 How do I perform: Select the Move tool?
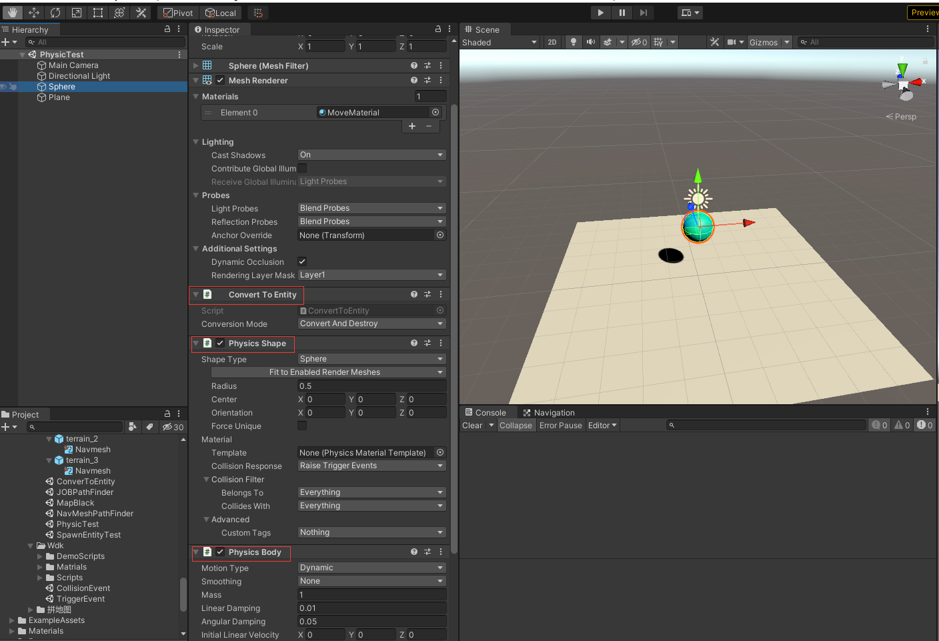point(34,13)
